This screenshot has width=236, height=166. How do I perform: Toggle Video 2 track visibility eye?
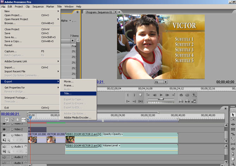point(4,129)
